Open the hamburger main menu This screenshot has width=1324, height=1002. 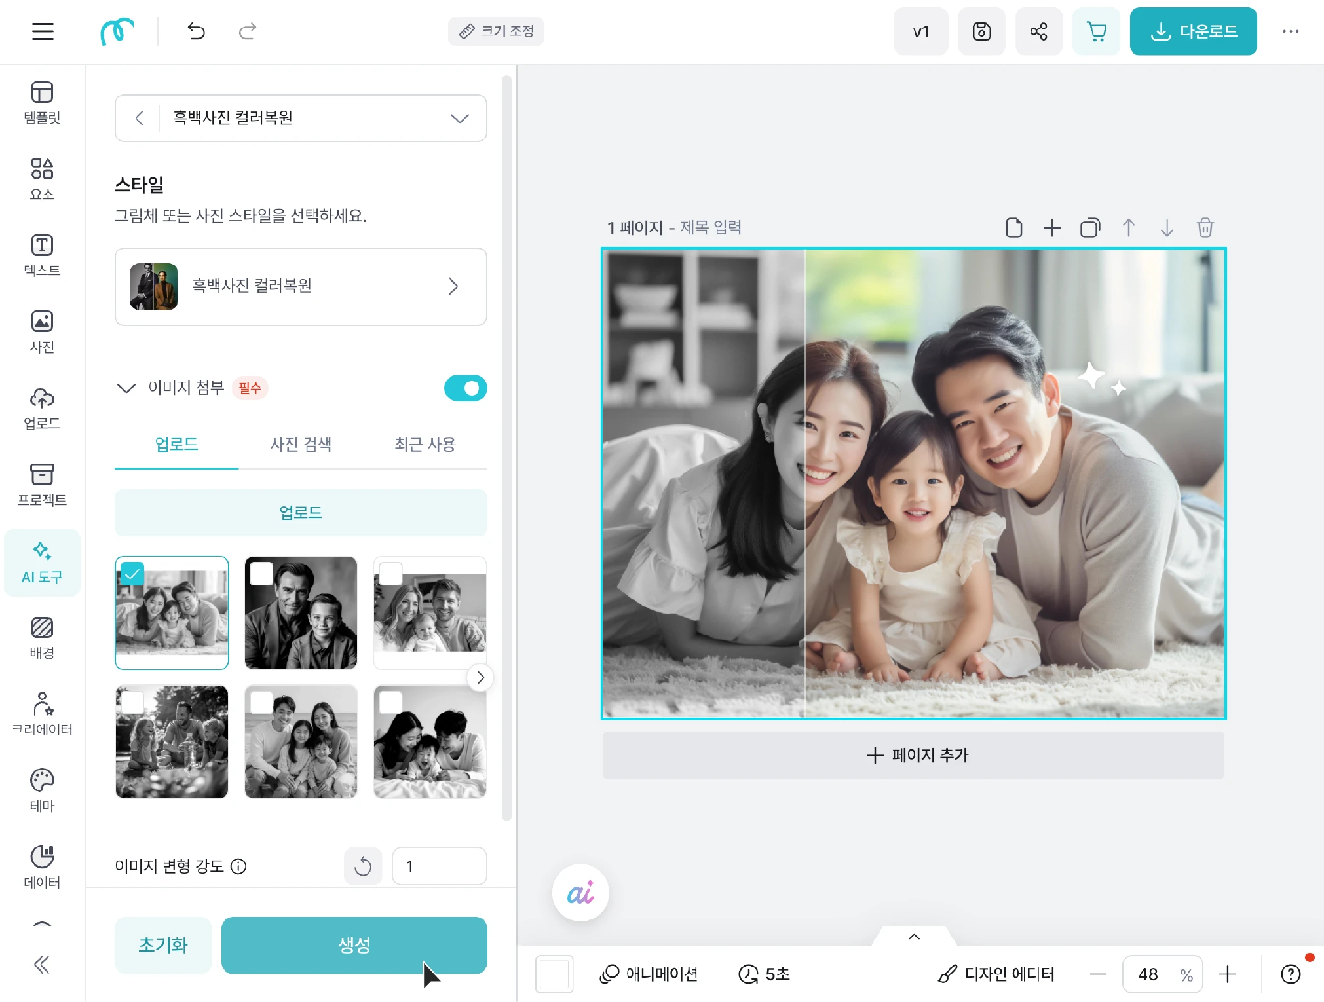(x=43, y=31)
